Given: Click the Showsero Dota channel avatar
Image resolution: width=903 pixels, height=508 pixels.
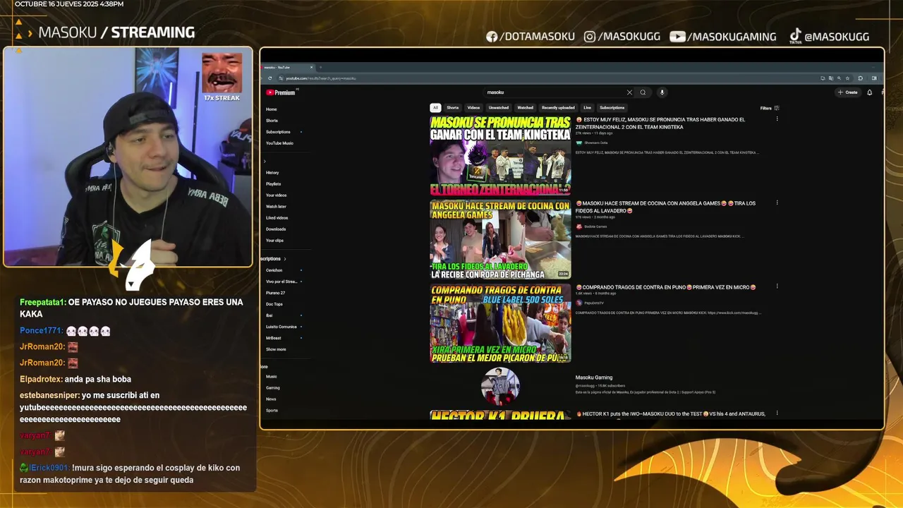Looking at the screenshot, I should tap(579, 143).
